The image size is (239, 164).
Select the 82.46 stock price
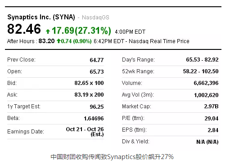click(24, 29)
